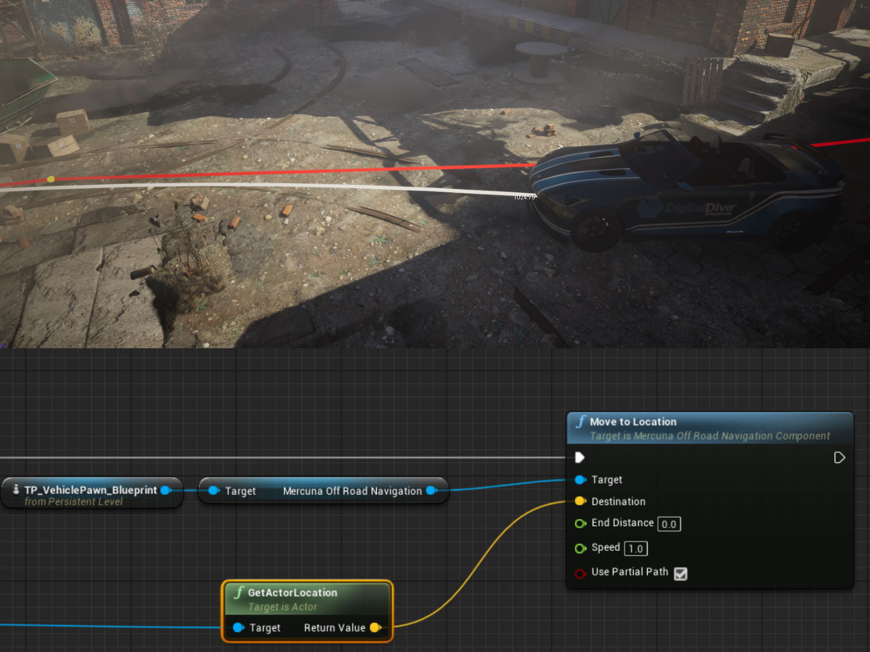Toggle the Use Partial Path checkbox
Image resolution: width=870 pixels, height=652 pixels.
coord(681,574)
